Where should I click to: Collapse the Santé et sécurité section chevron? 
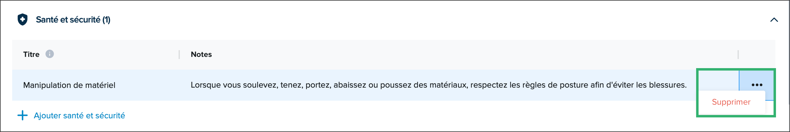click(774, 20)
